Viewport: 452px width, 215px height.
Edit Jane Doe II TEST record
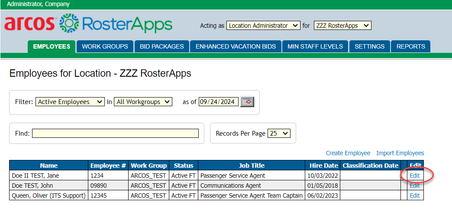pos(415,176)
